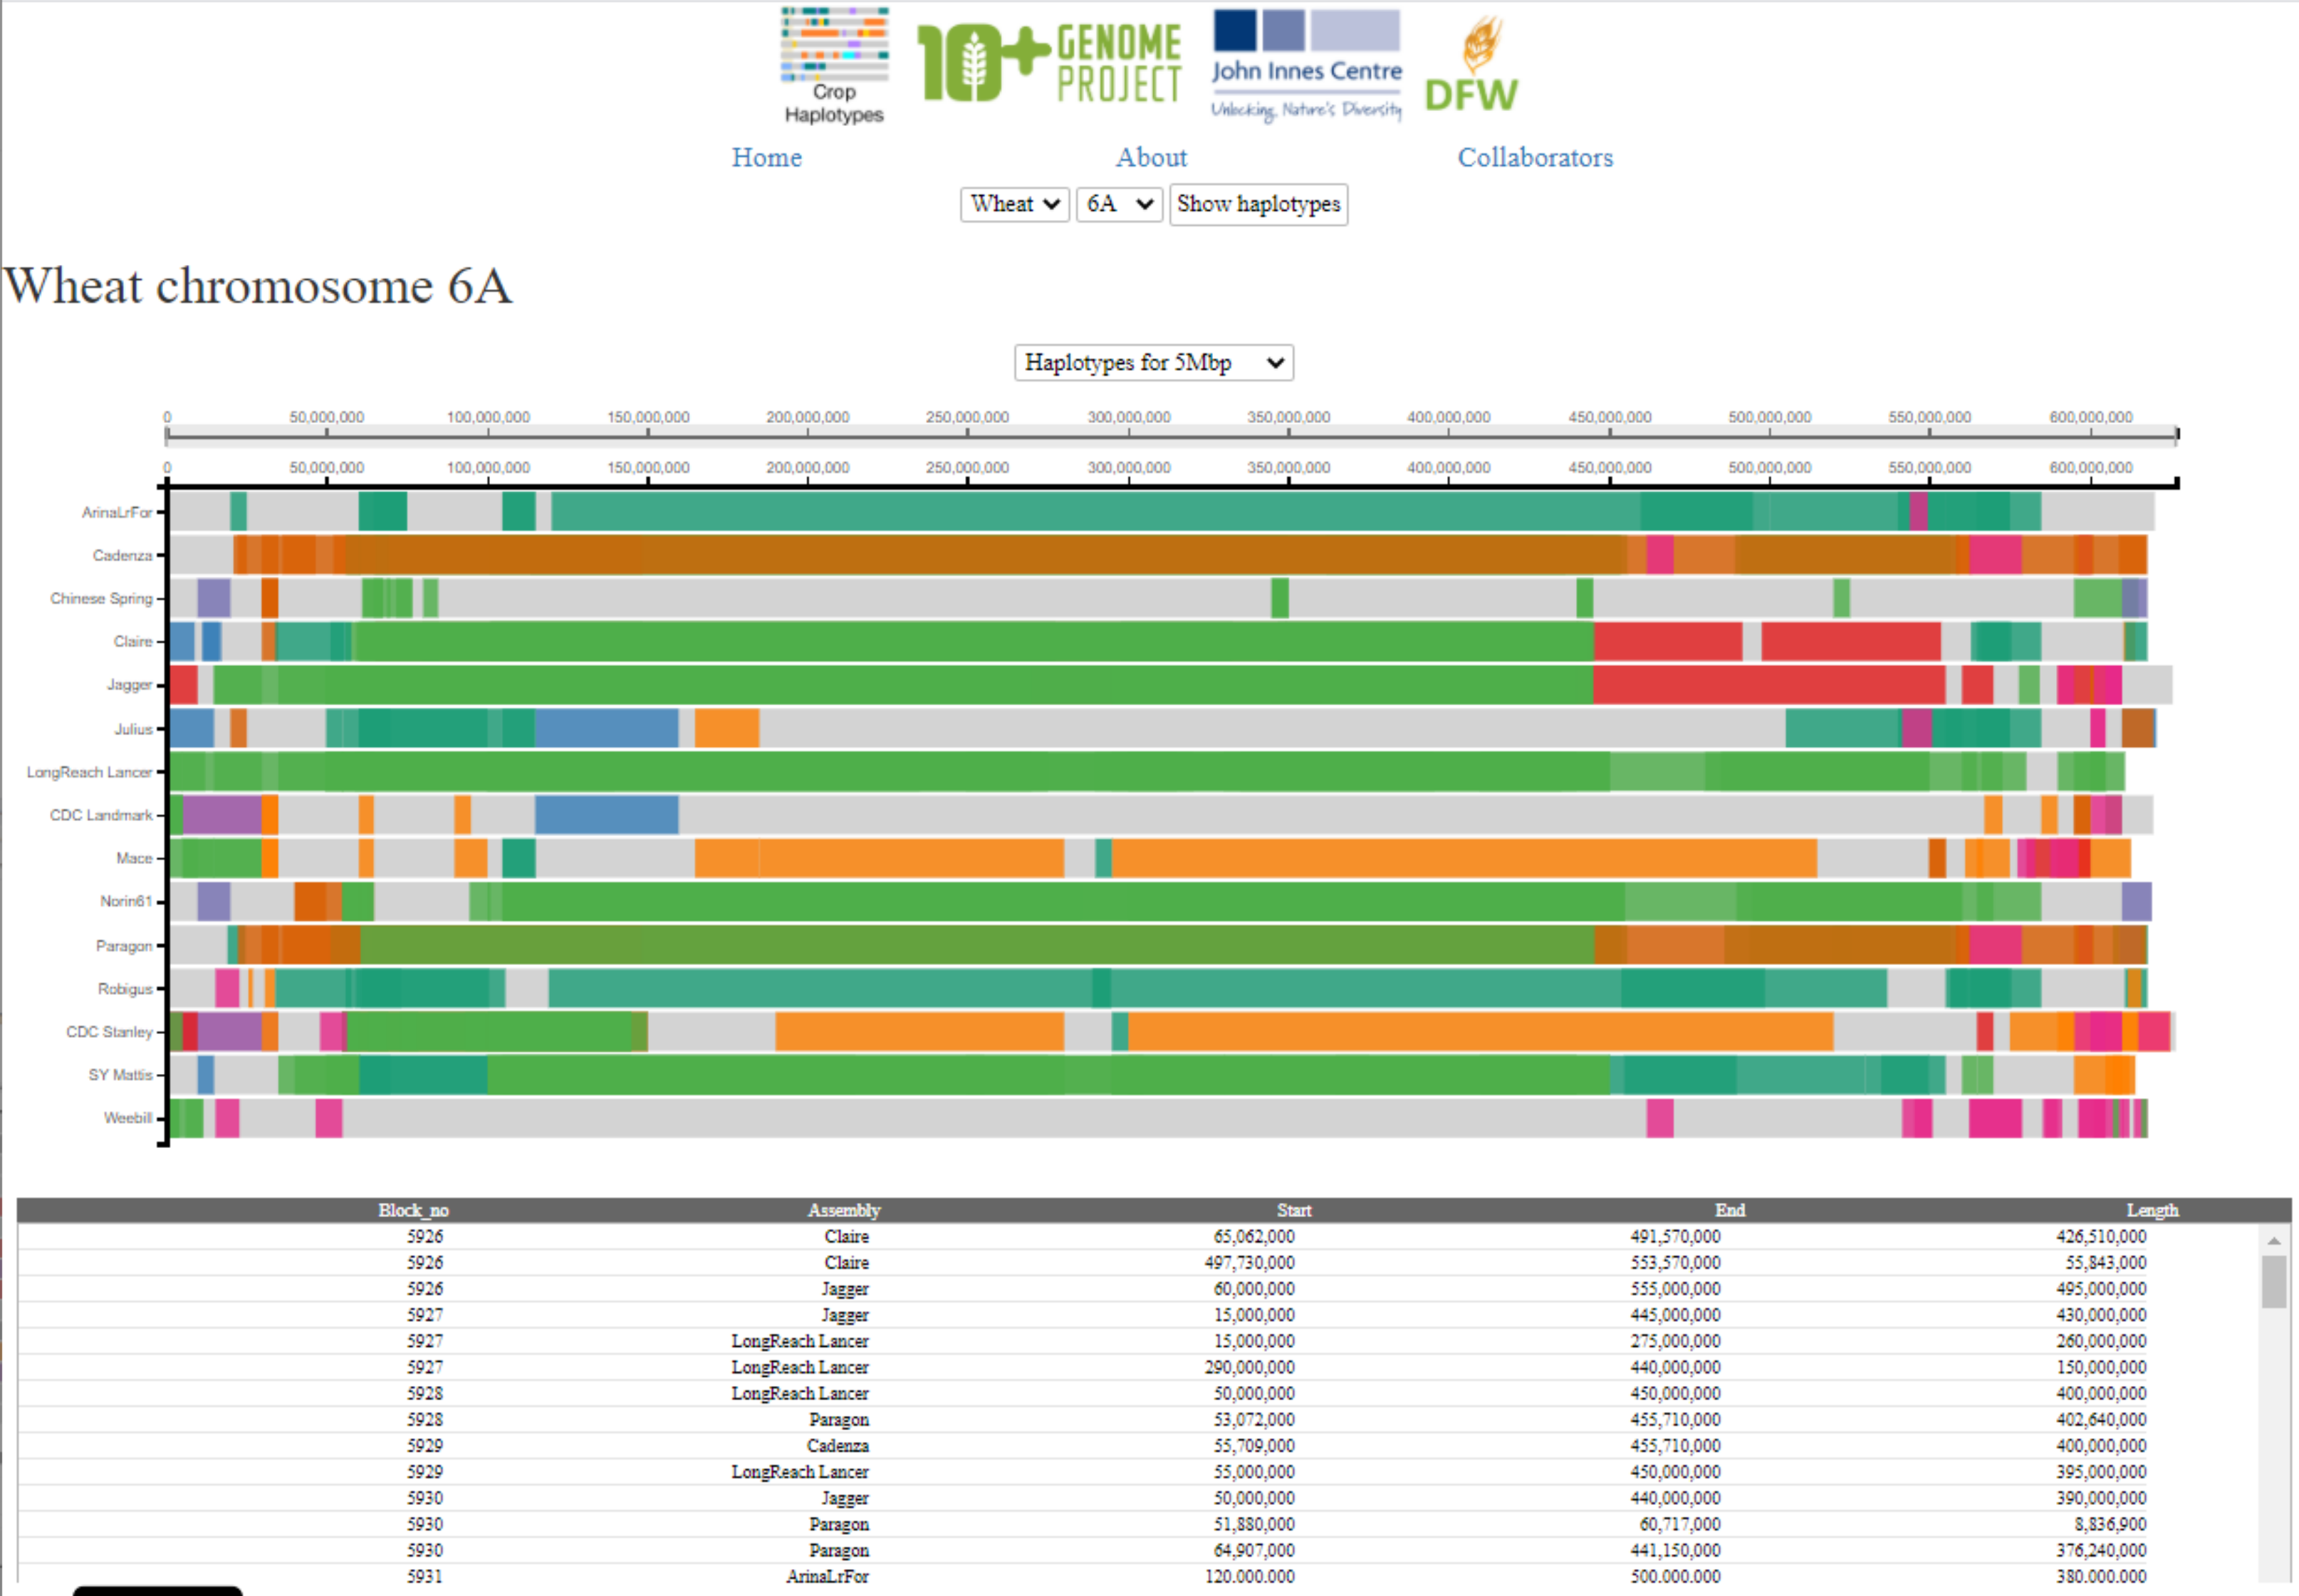Viewport: 2299px width, 1596px height.
Task: Click the Start column header
Action: pos(1293,1210)
